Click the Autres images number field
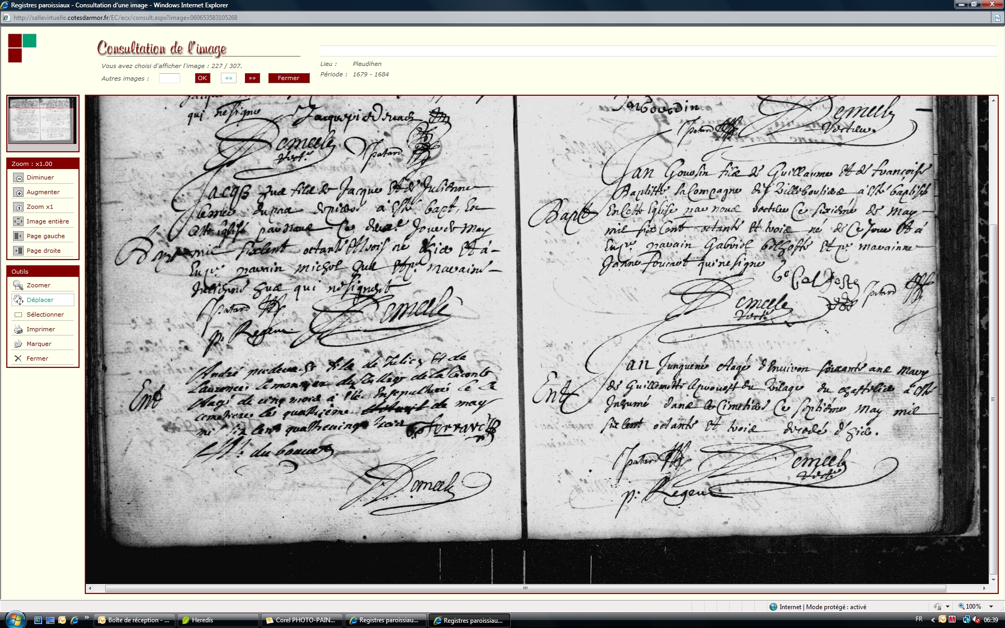This screenshot has width=1005, height=628. [169, 78]
